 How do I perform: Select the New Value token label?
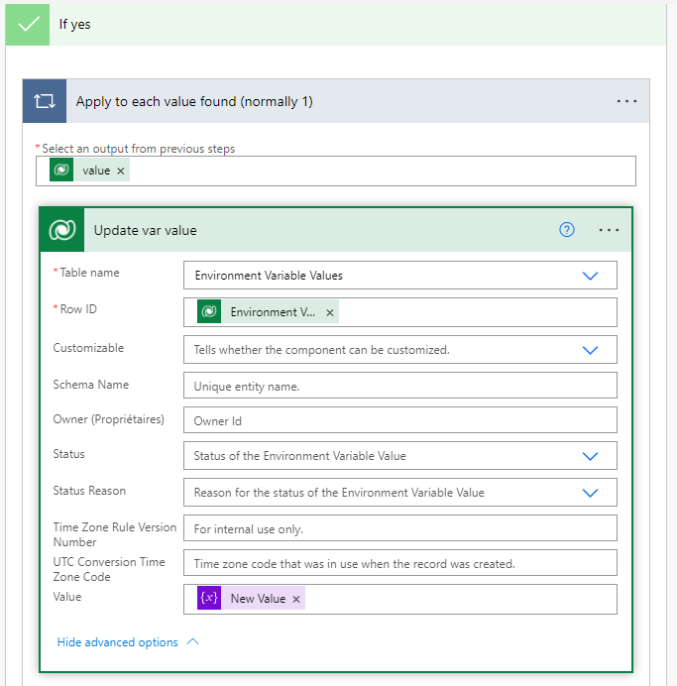pos(258,599)
